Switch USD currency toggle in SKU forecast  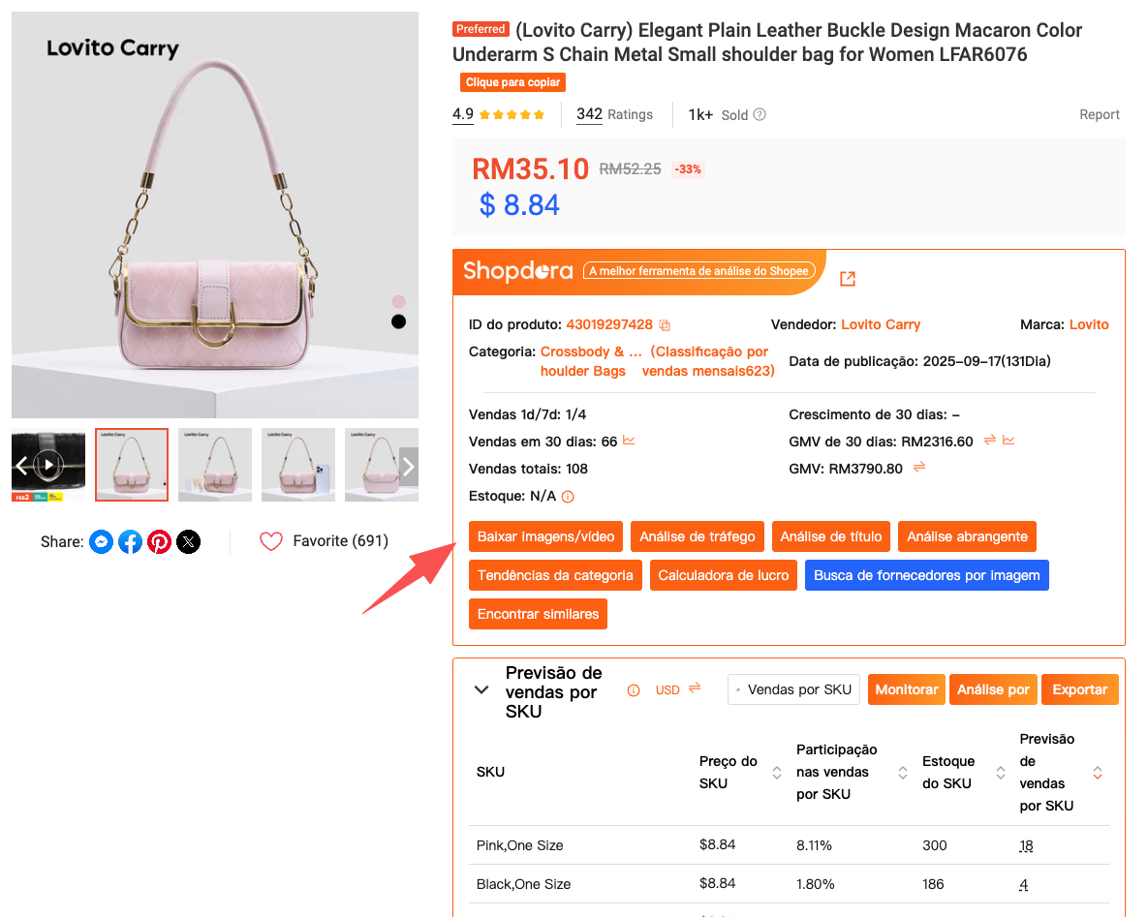pyautogui.click(x=695, y=689)
